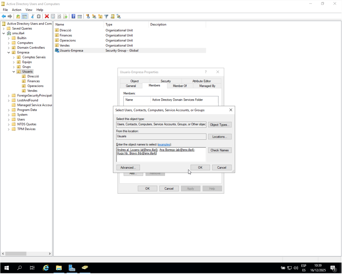Click the Cut scissors icon in toolbar

point(33,16)
